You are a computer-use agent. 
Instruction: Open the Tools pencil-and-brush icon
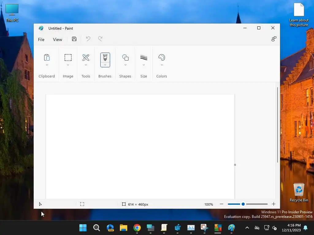click(86, 58)
